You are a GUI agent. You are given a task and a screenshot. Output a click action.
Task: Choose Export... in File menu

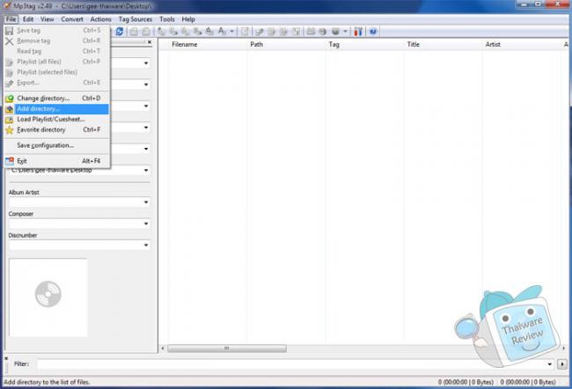point(57,83)
